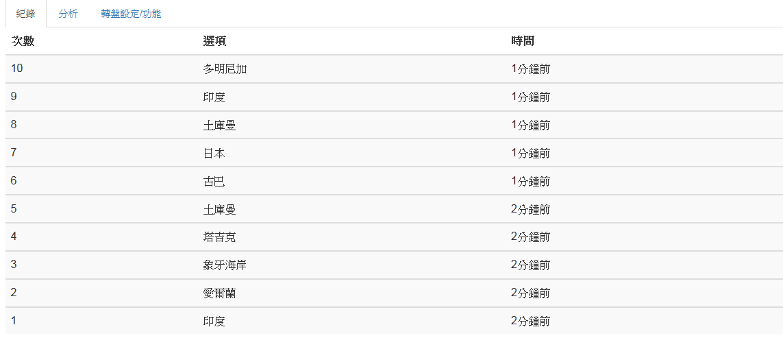This screenshot has width=783, height=338.
Task: Click the 1分鐘前 time for 多明尼加
Action: (x=531, y=69)
